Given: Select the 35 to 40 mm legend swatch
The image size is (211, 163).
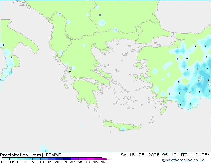Looking at the screenshot, I should 82,159.
